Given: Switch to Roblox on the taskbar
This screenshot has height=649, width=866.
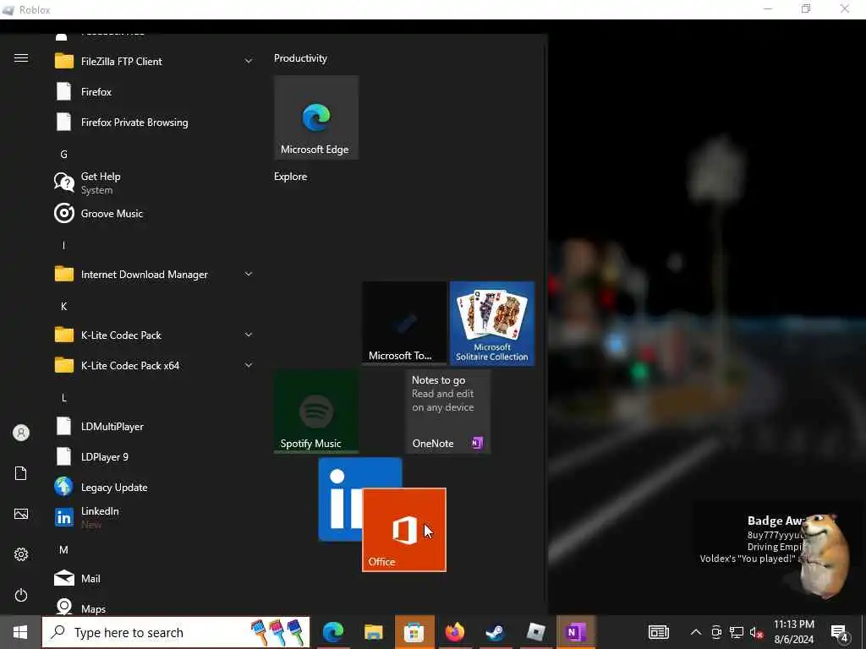Looking at the screenshot, I should click(x=535, y=632).
